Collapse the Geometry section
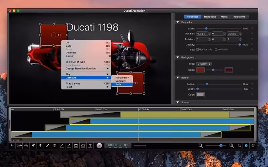 (178, 22)
